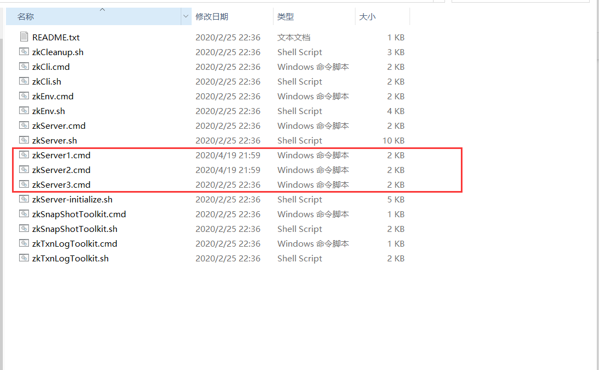This screenshot has width=599, height=370.
Task: Click Windows 命令脚本 type of zkServer3.cmd
Action: [x=313, y=185]
